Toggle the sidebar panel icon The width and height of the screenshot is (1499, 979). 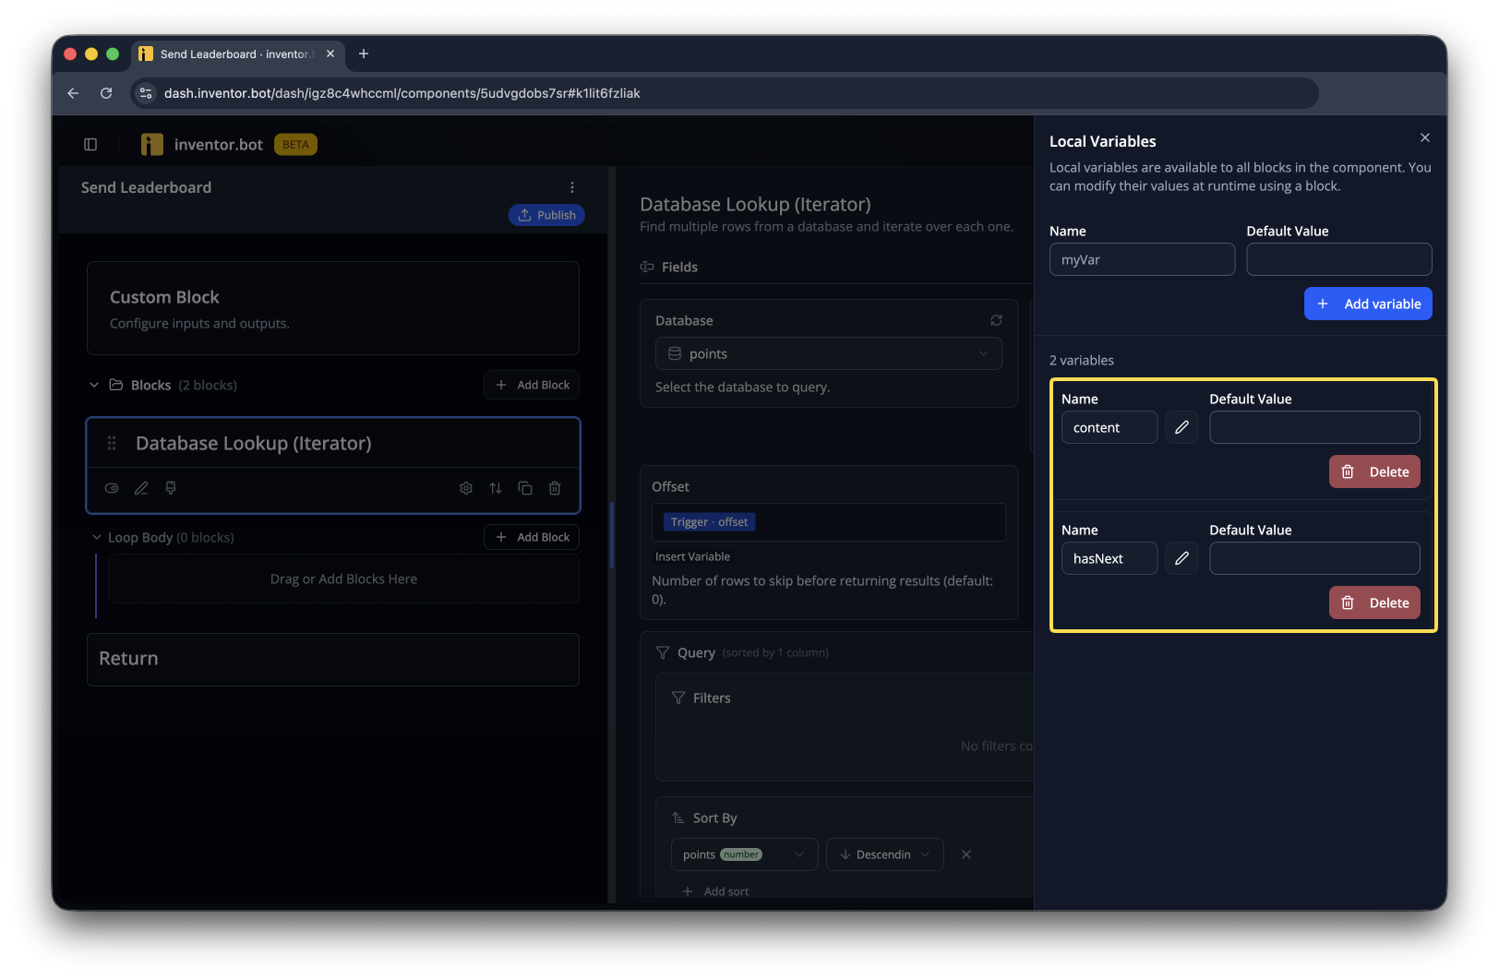pos(90,144)
